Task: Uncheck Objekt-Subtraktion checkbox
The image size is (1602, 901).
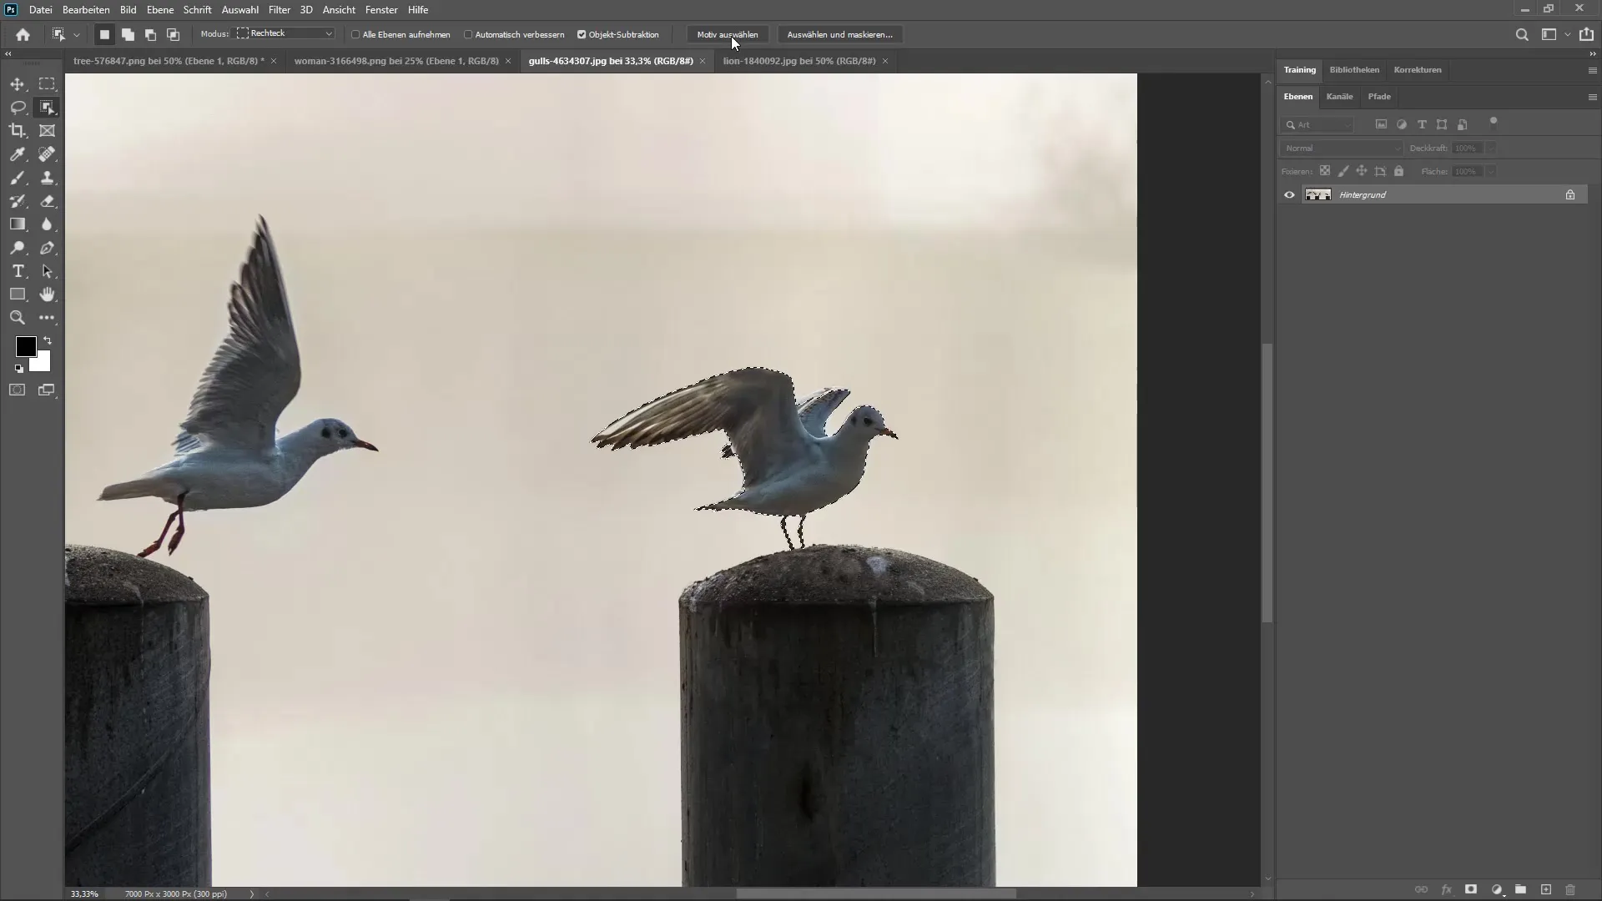Action: pyautogui.click(x=582, y=35)
